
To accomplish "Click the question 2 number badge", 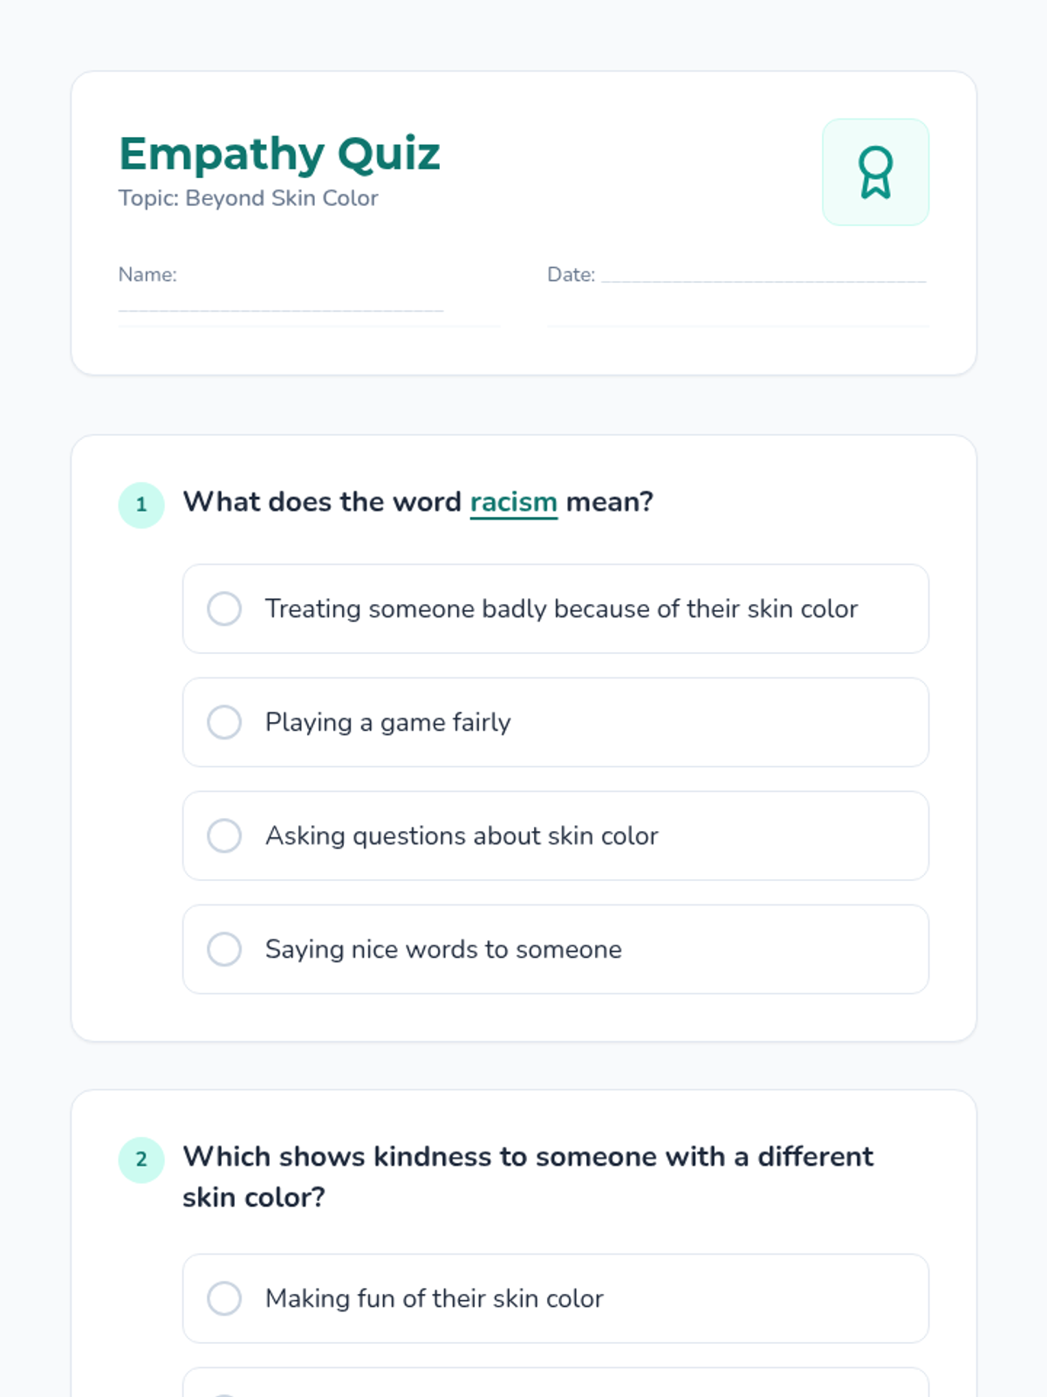I will 141,1160.
